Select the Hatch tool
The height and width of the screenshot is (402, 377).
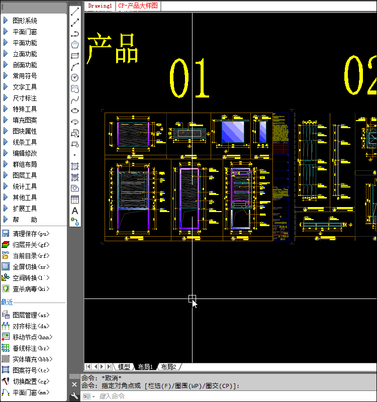(x=75, y=166)
